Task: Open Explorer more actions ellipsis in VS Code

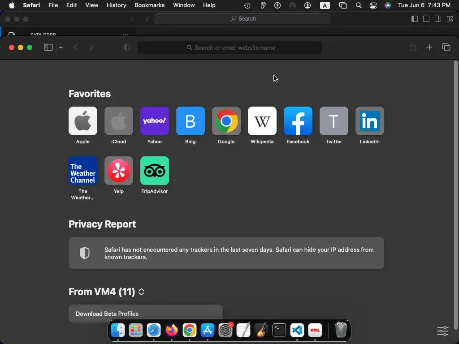Action: point(126,34)
